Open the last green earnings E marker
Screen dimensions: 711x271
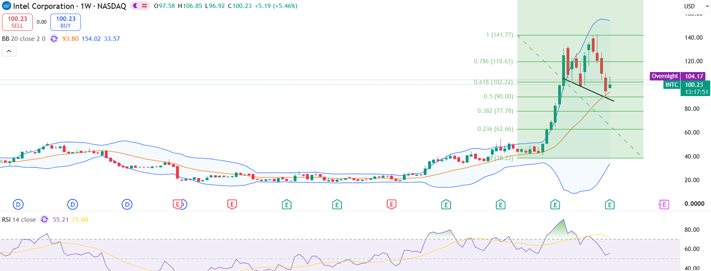[609, 205]
